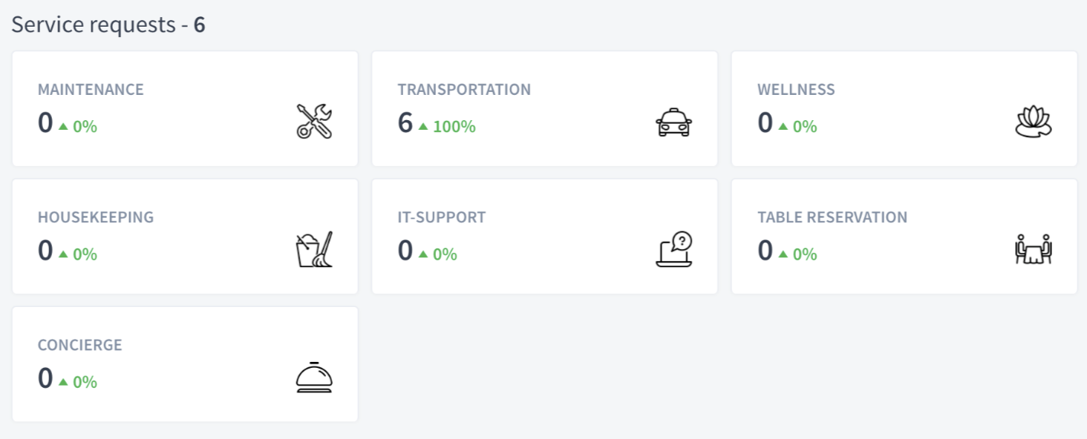1087x439 pixels.
Task: Select the WELLNESS card label
Action: point(796,90)
